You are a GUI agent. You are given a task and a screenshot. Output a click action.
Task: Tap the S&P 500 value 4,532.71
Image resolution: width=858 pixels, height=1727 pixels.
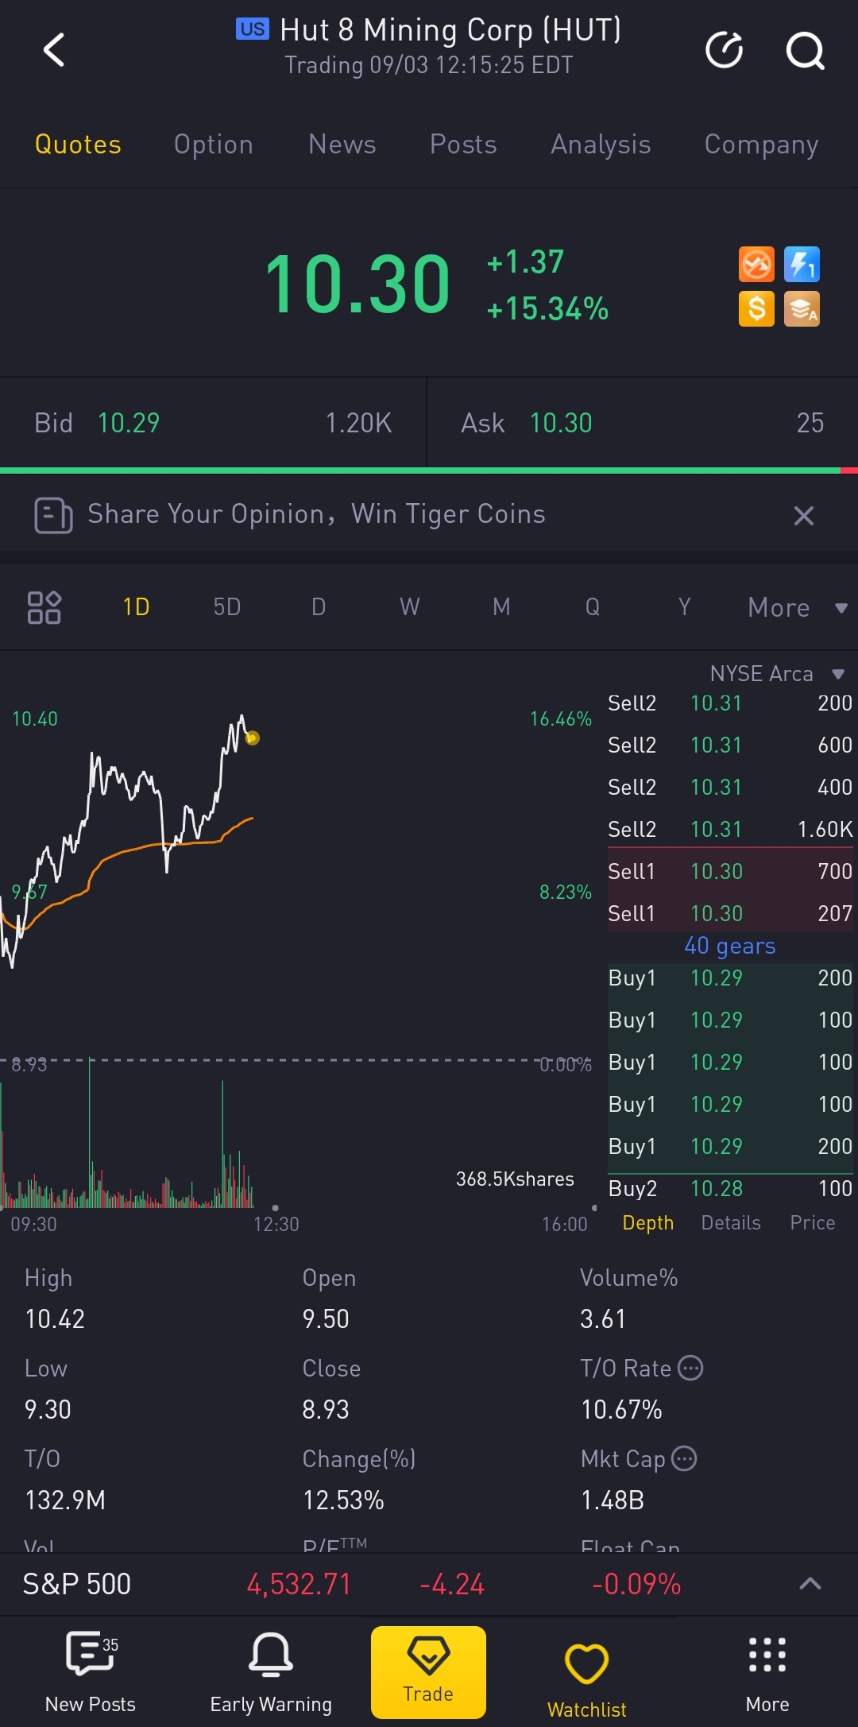click(x=299, y=1585)
